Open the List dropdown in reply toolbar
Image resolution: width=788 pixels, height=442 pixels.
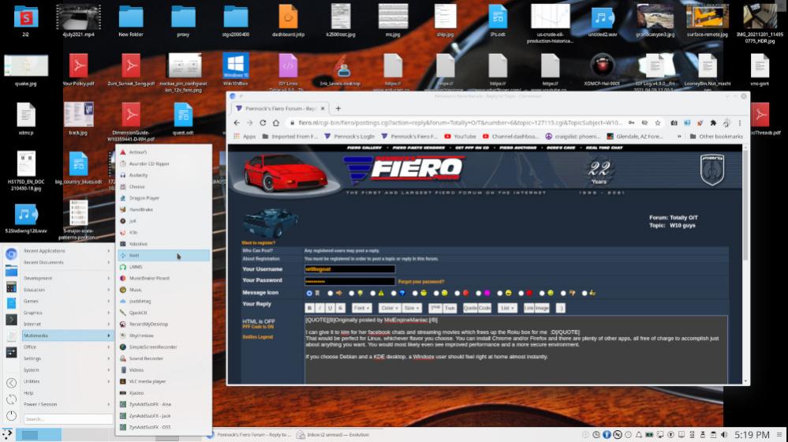(507, 308)
